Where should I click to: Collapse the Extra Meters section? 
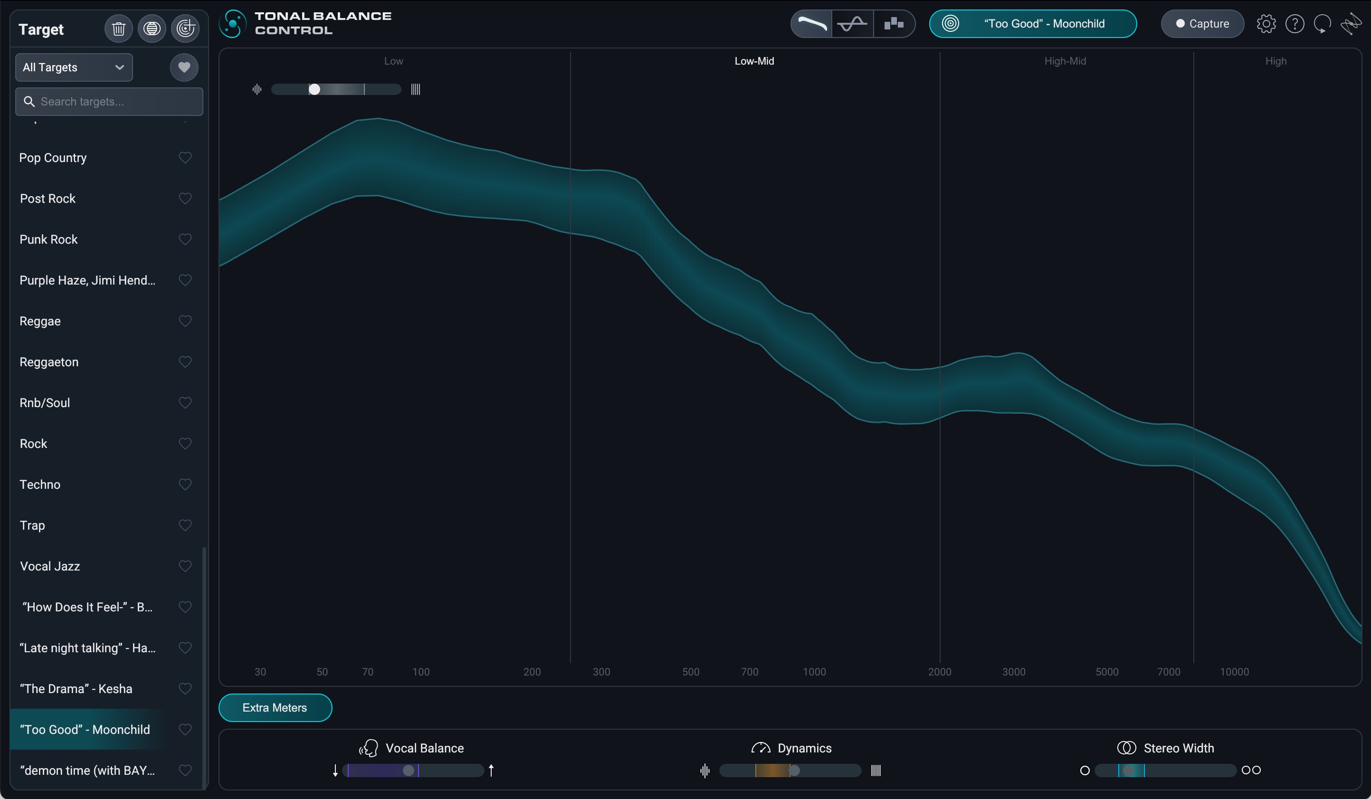tap(275, 708)
